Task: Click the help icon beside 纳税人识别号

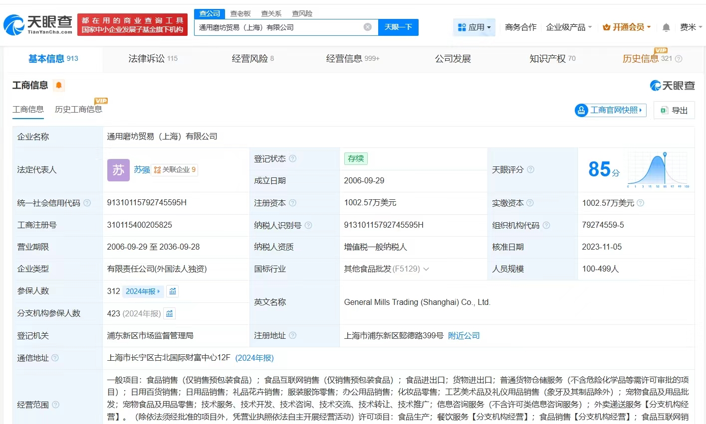Action: tap(308, 225)
